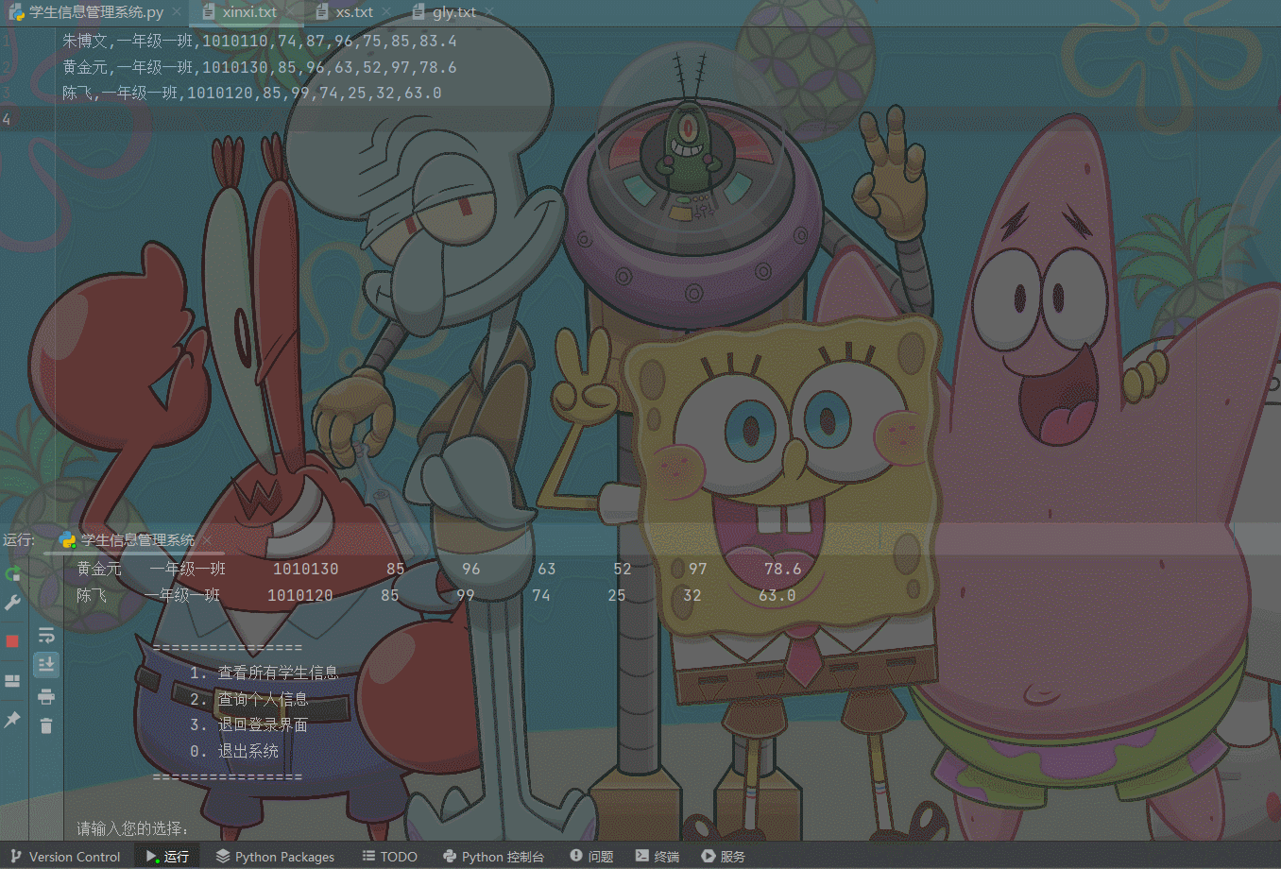Click editor line starting with 陈飞

pyautogui.click(x=252, y=93)
